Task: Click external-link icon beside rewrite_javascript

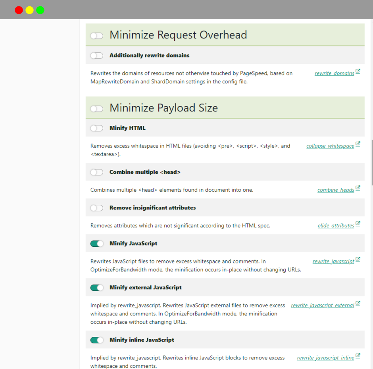Action: [358, 259]
